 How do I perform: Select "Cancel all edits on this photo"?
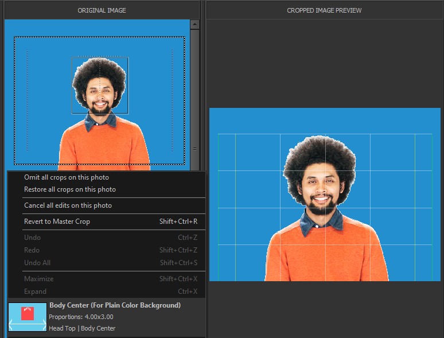68,205
